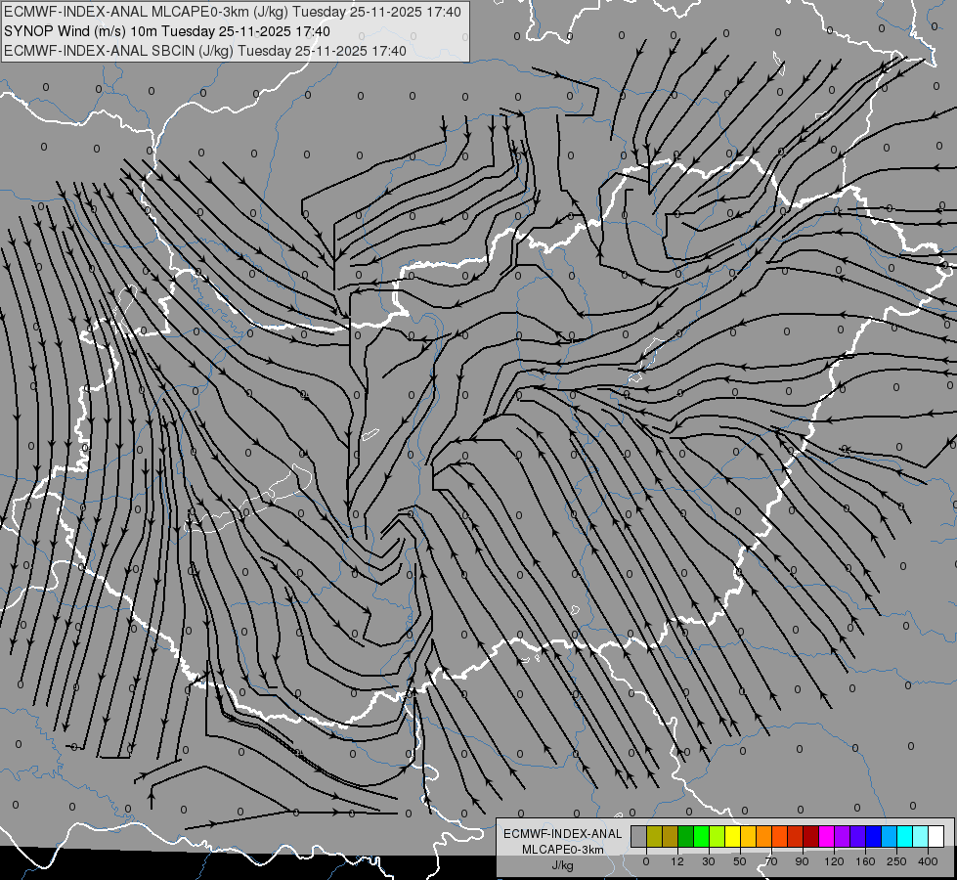Image resolution: width=957 pixels, height=880 pixels.
Task: Click the amber legend swatch right of yellow
Action: click(748, 836)
